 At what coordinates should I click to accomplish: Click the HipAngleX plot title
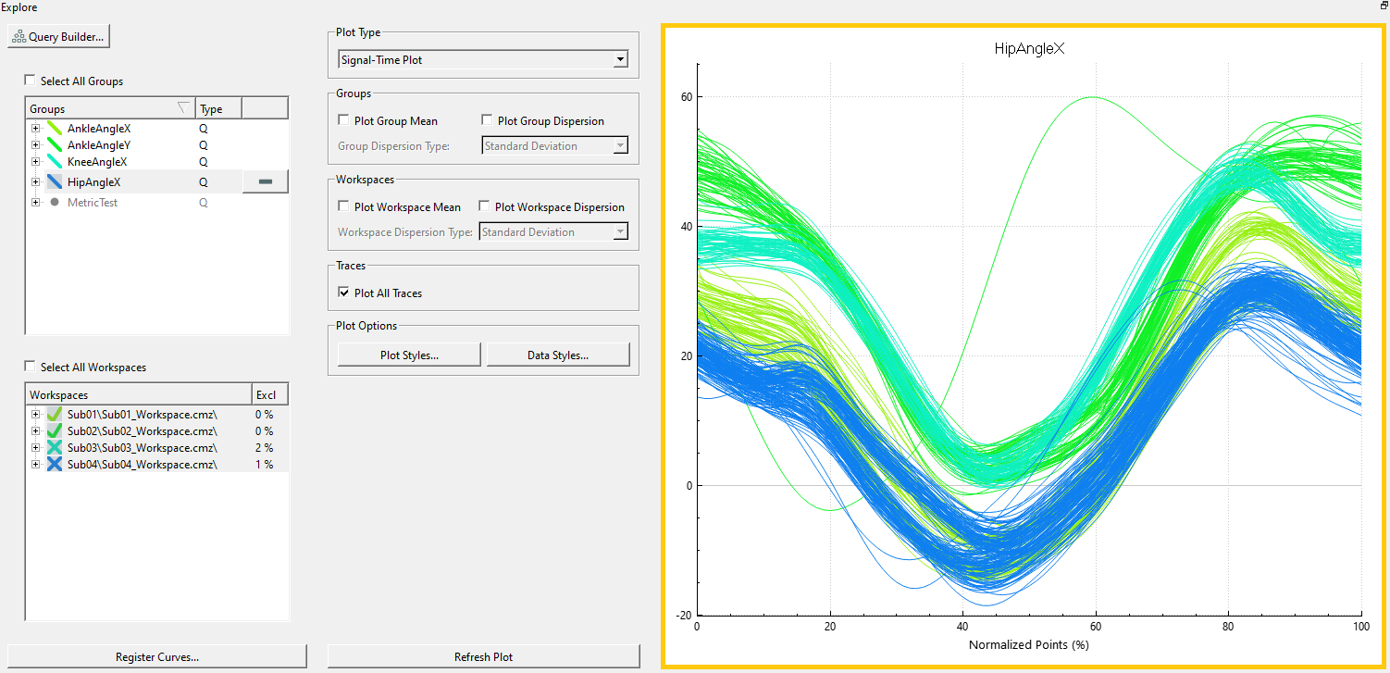tap(1029, 48)
